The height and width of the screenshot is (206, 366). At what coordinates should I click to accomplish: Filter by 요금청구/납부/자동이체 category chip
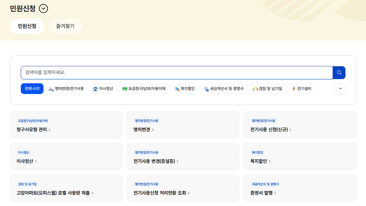point(144,89)
